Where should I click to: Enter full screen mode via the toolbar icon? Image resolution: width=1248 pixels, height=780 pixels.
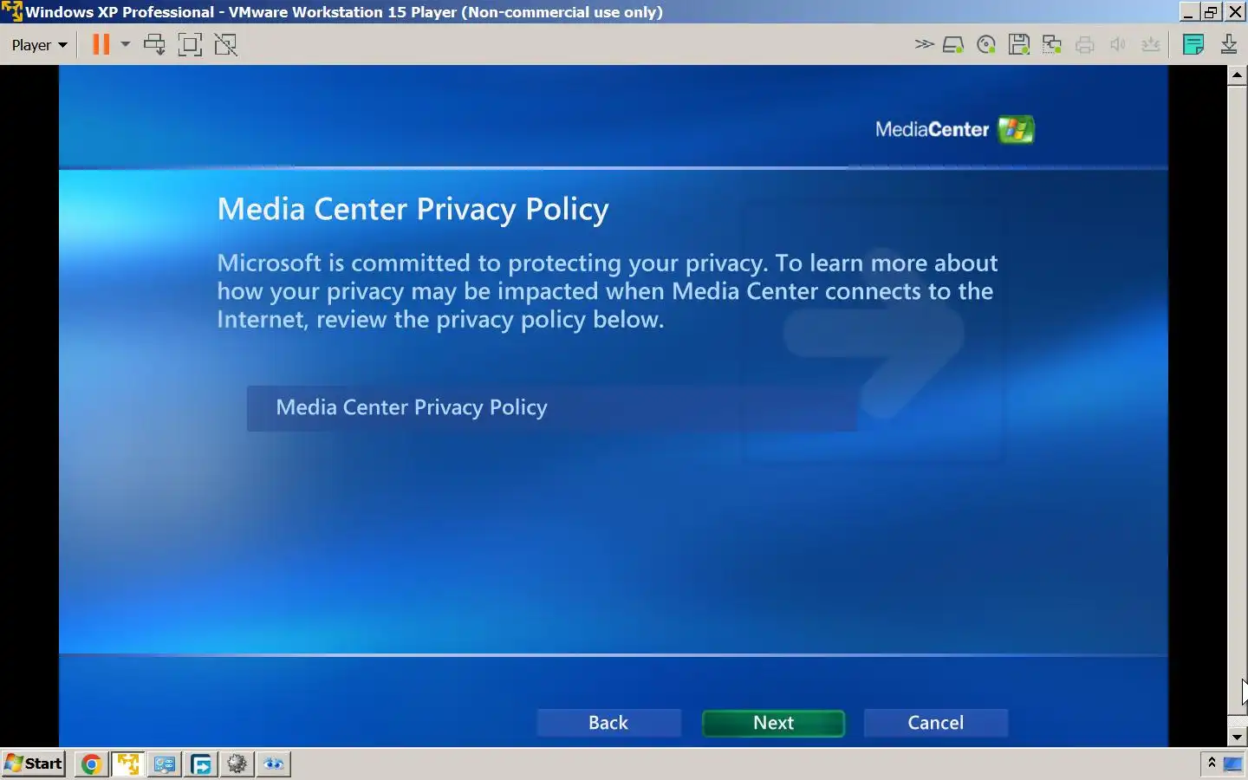[x=190, y=44]
